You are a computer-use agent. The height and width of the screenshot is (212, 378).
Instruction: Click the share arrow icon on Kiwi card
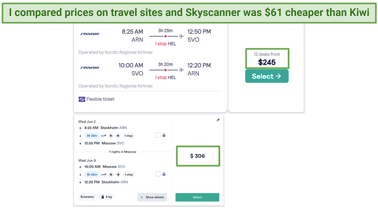click(x=218, y=120)
